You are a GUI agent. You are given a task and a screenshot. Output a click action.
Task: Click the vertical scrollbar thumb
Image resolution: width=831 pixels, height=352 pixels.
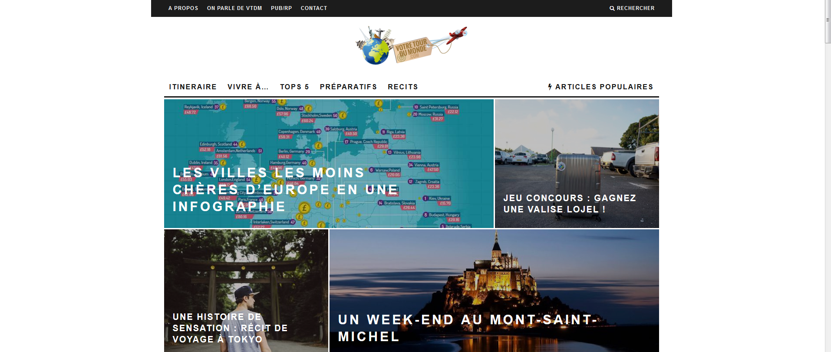(828, 22)
